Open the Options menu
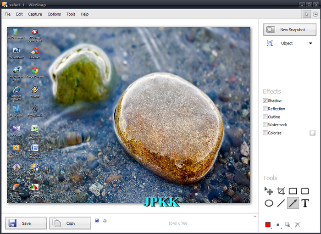Image resolution: width=321 pixels, height=234 pixels. (54, 14)
